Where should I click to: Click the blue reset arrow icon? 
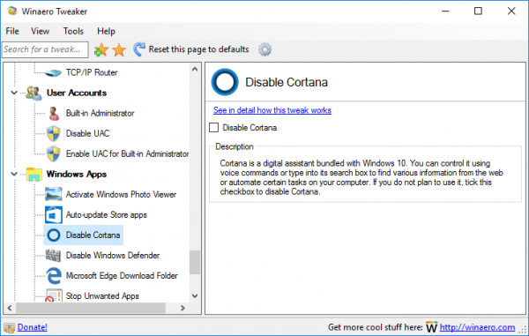(139, 49)
